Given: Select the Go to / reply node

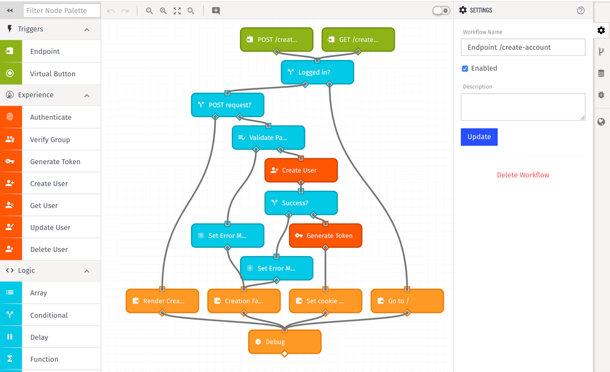Looking at the screenshot, I should point(407,301).
